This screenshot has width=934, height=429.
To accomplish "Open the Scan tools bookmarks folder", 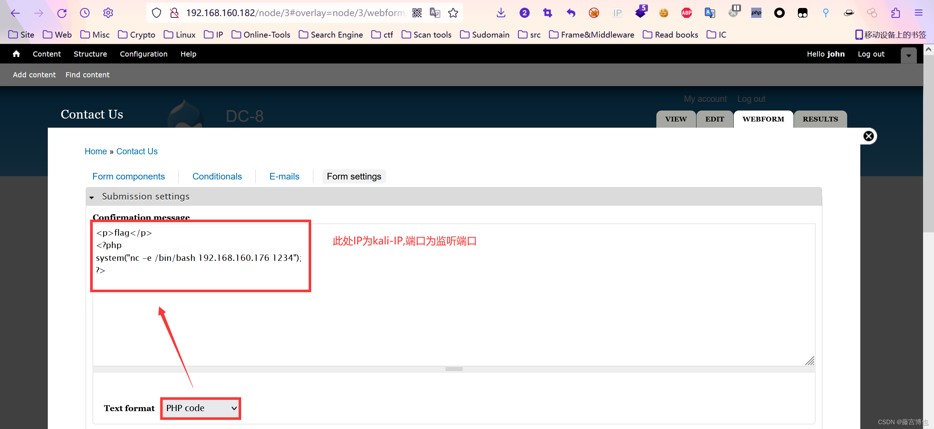I will [x=427, y=35].
